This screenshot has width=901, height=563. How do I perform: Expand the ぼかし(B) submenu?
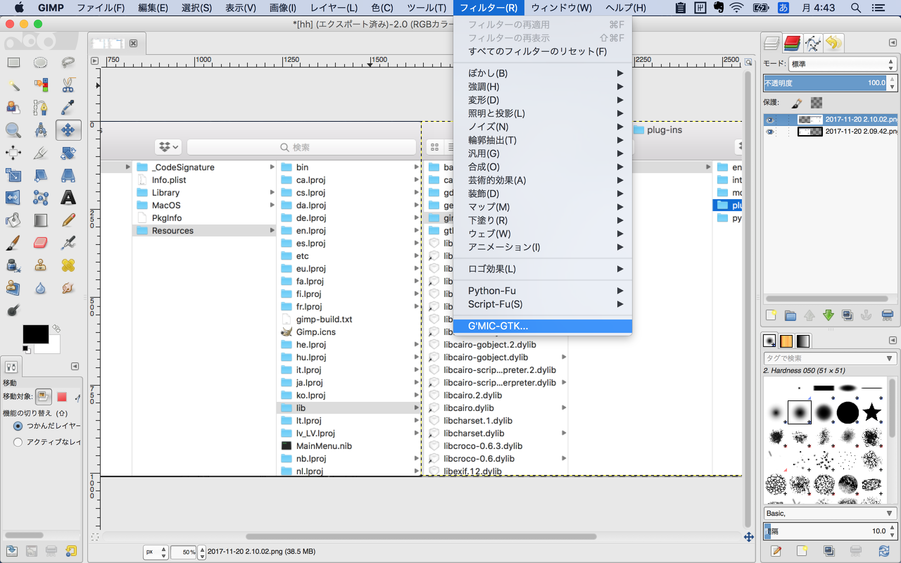(542, 73)
